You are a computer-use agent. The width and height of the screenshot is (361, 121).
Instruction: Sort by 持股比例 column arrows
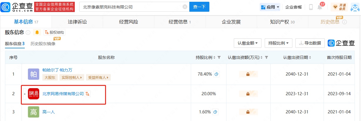(215, 57)
